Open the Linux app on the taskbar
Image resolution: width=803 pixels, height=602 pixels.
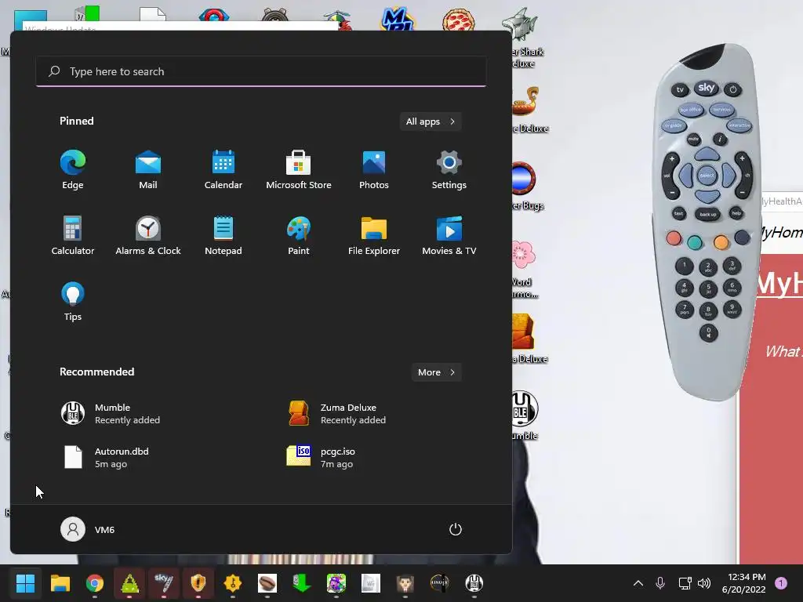pos(439,583)
